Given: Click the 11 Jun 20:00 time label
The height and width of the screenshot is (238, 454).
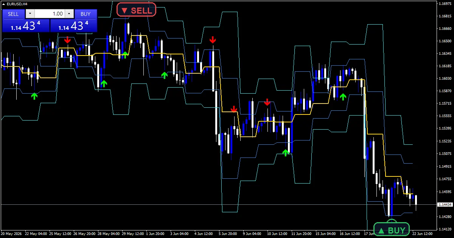Looking at the screenshot, I should [x=301, y=234].
